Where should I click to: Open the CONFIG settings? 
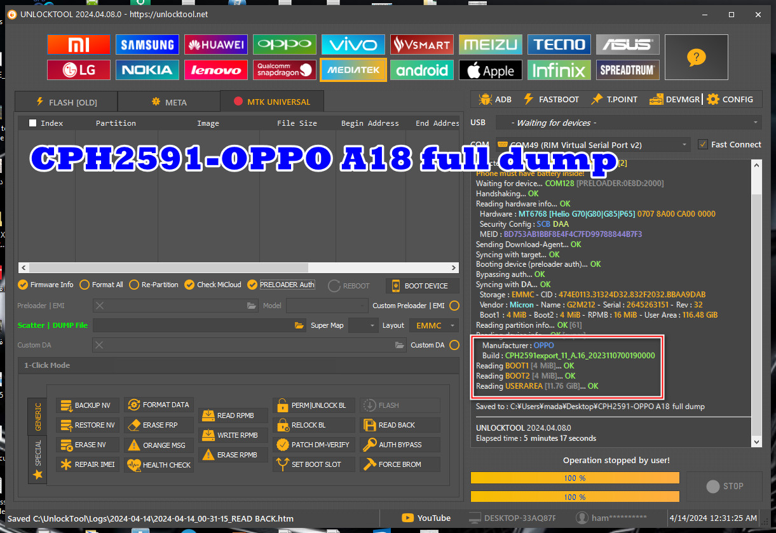click(730, 99)
